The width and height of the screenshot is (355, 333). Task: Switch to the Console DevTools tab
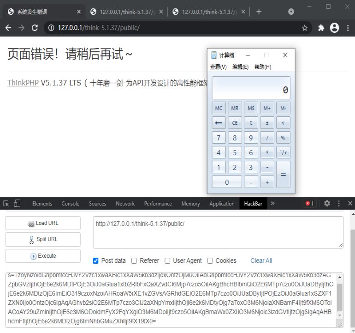click(71, 204)
